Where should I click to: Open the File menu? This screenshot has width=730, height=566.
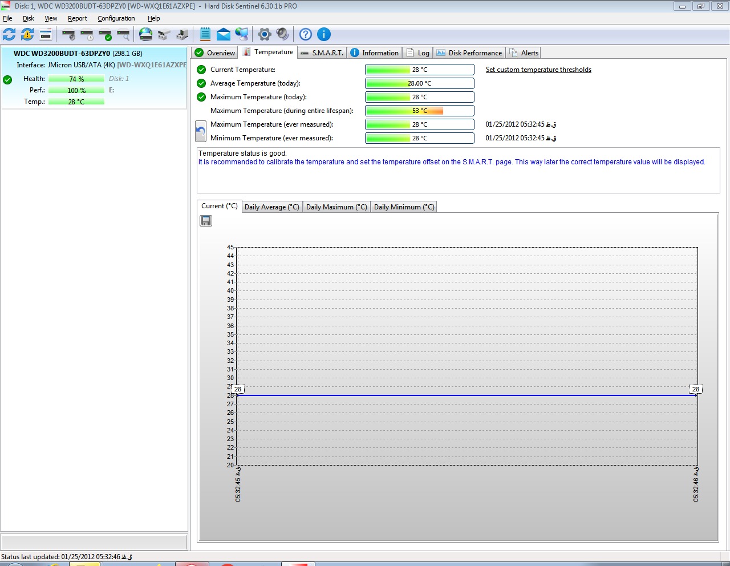coord(8,18)
